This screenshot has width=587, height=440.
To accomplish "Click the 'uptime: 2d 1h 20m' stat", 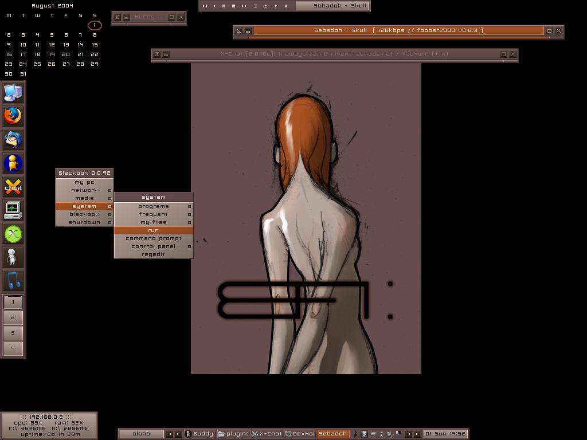I will coord(50,434).
